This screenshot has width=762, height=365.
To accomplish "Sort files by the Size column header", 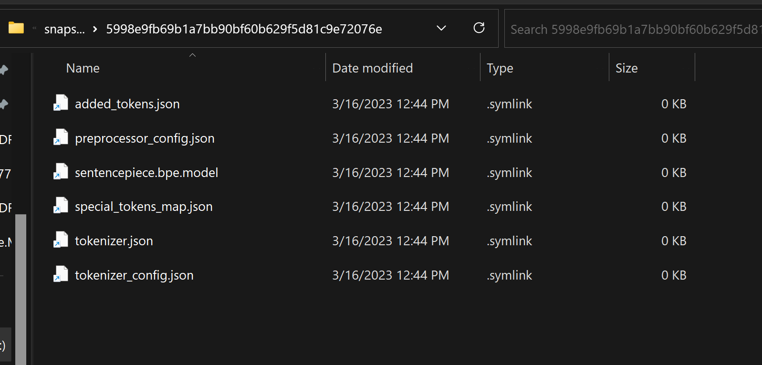I will click(x=626, y=68).
